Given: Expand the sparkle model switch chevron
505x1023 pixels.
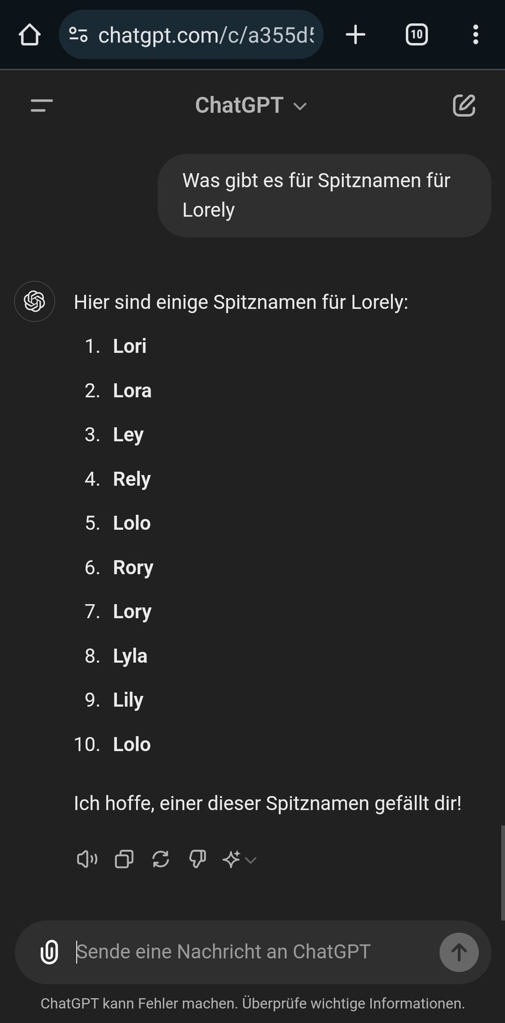Looking at the screenshot, I should tap(251, 859).
